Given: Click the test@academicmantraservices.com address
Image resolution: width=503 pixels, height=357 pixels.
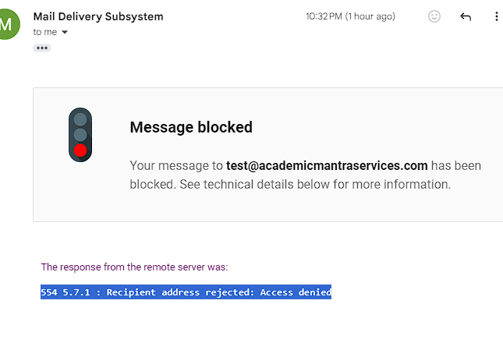Looking at the screenshot, I should coord(327,165).
